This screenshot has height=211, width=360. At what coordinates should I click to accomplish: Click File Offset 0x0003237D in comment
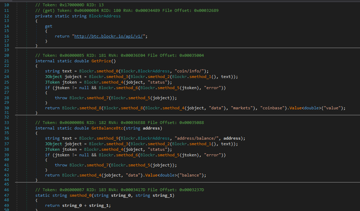(191, 190)
